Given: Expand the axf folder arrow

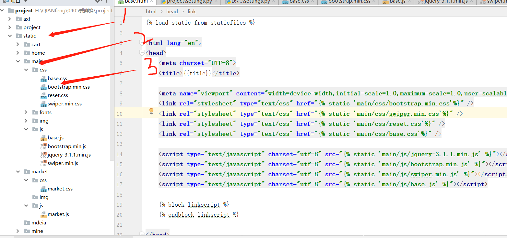Looking at the screenshot, I should [10, 19].
